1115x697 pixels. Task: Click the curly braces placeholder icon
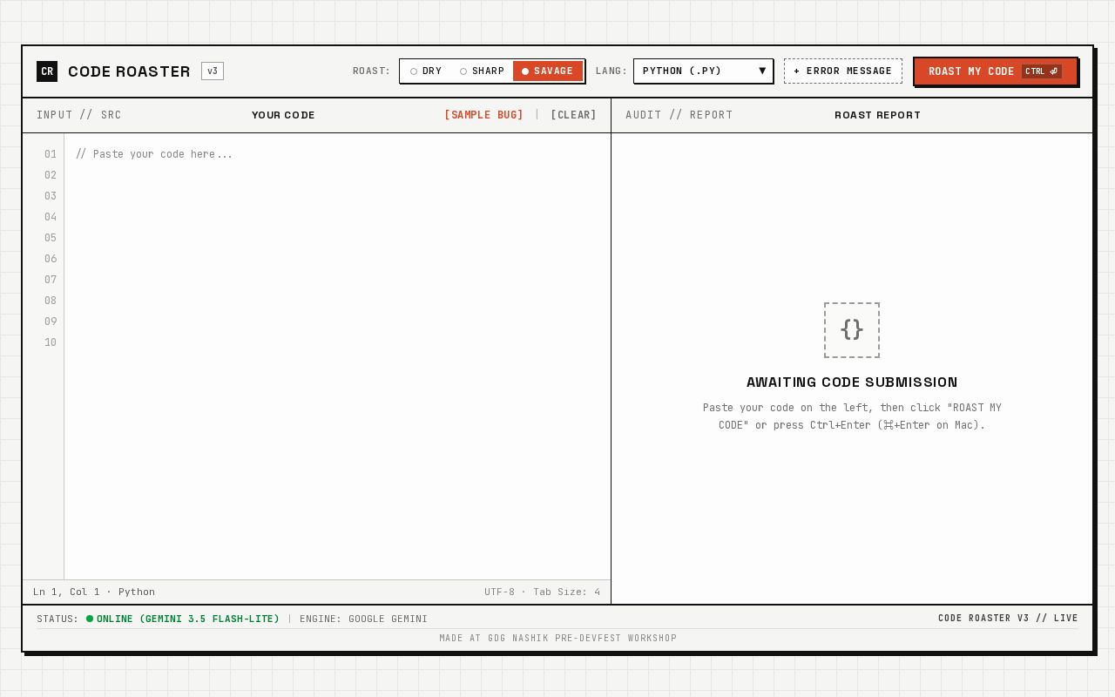point(852,330)
